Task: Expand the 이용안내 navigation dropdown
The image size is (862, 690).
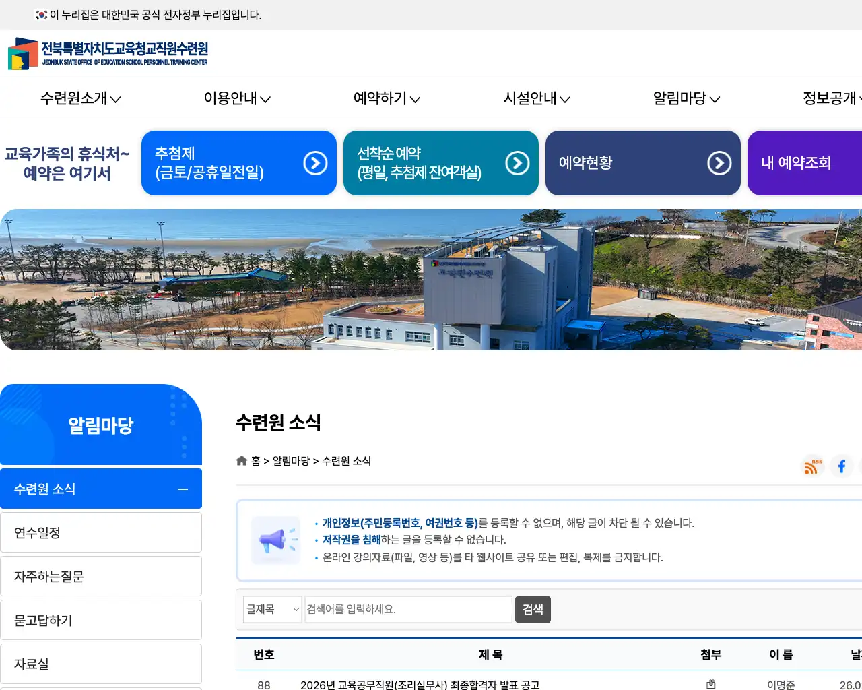Action: (236, 98)
